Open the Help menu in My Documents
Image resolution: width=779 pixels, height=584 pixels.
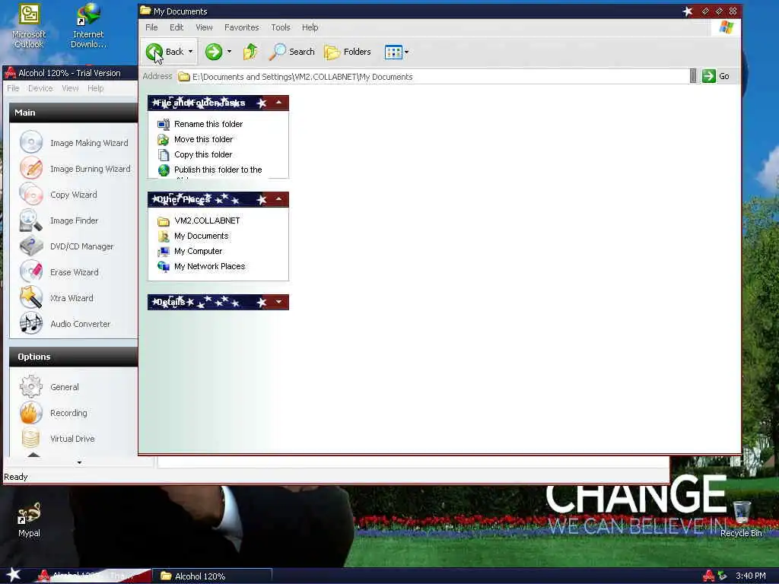click(310, 27)
